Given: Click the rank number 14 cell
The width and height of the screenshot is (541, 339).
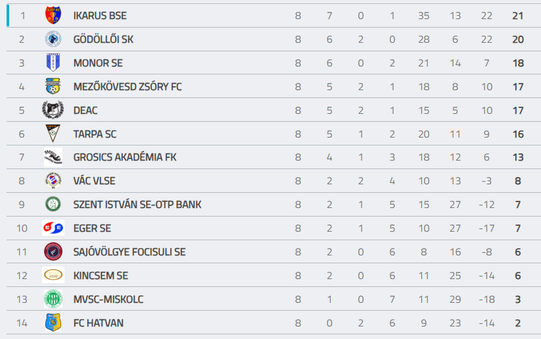Looking at the screenshot, I should tap(22, 323).
